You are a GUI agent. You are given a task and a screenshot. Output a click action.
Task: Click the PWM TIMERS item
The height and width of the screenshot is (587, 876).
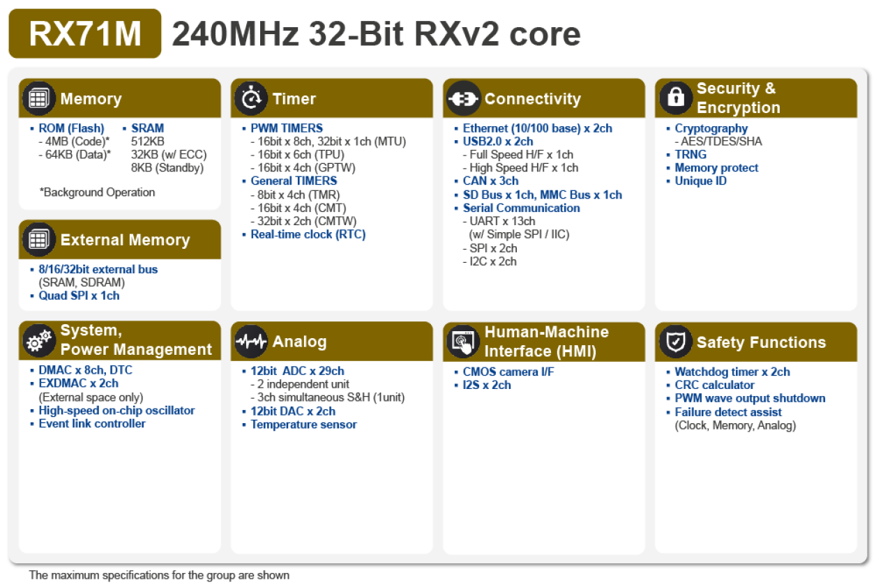(x=285, y=128)
